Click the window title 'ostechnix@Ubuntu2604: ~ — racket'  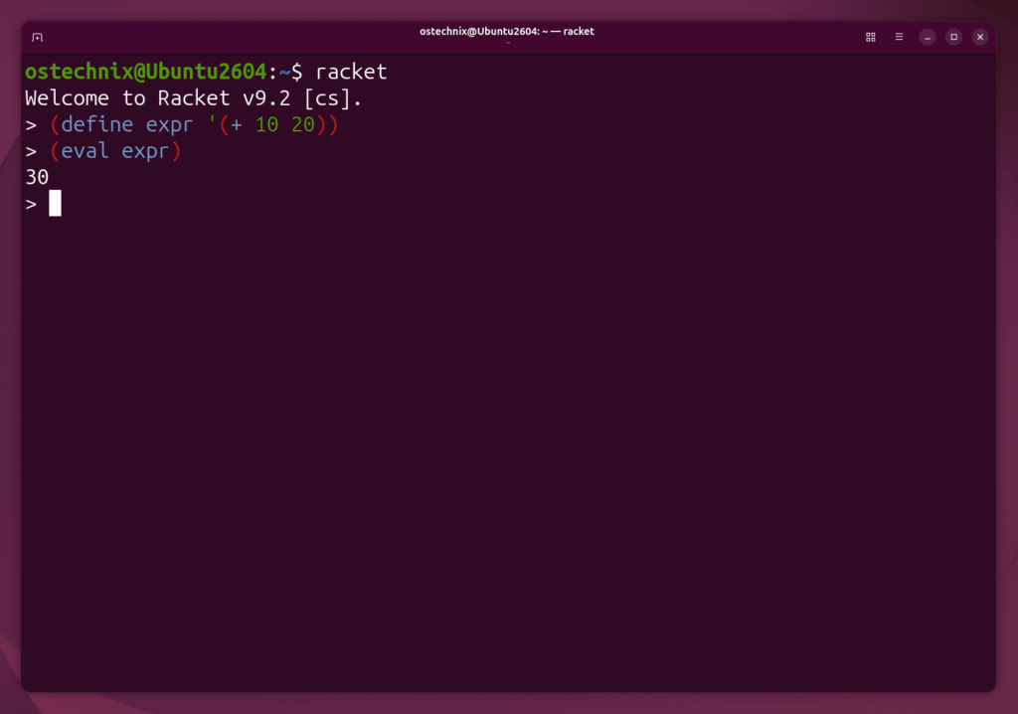tap(506, 31)
